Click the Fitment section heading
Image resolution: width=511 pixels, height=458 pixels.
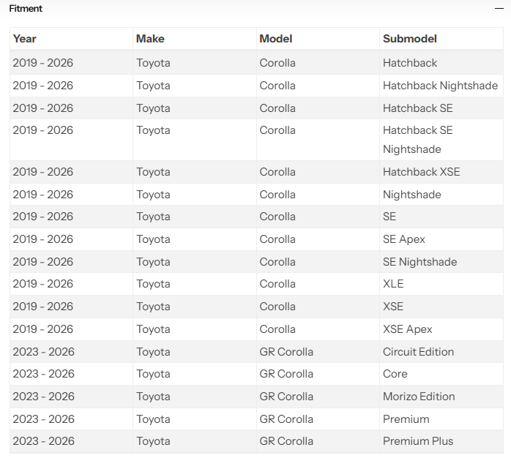[26, 9]
